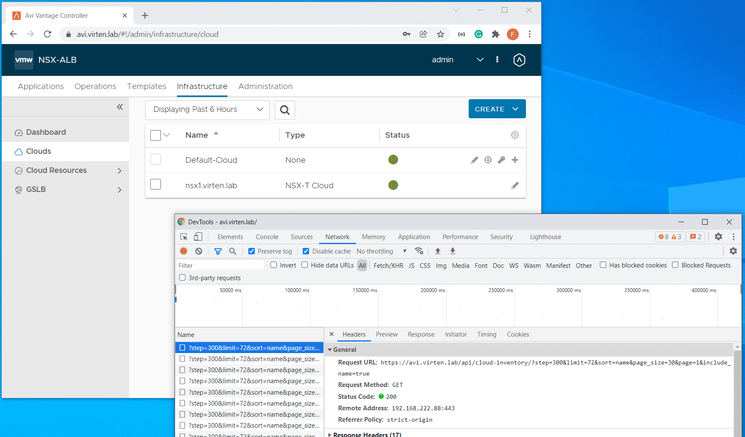
Task: Click the search magnifier in Clouds list
Action: click(x=285, y=110)
